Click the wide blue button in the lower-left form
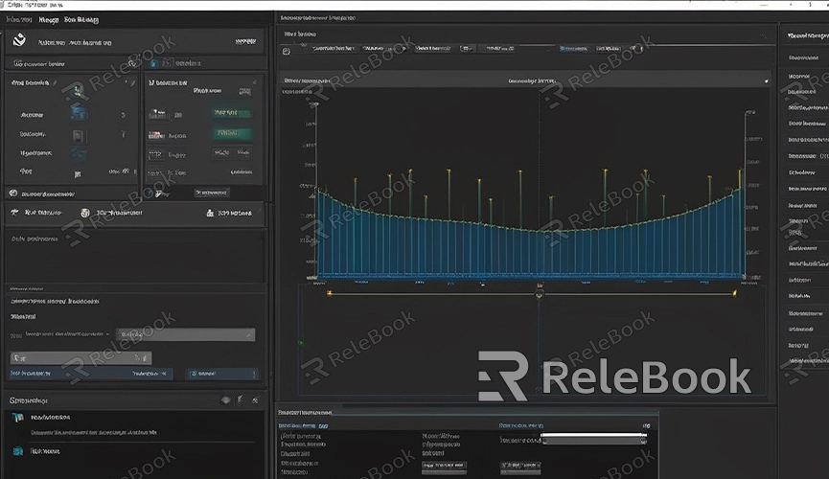The width and height of the screenshot is (829, 479). coord(91,374)
